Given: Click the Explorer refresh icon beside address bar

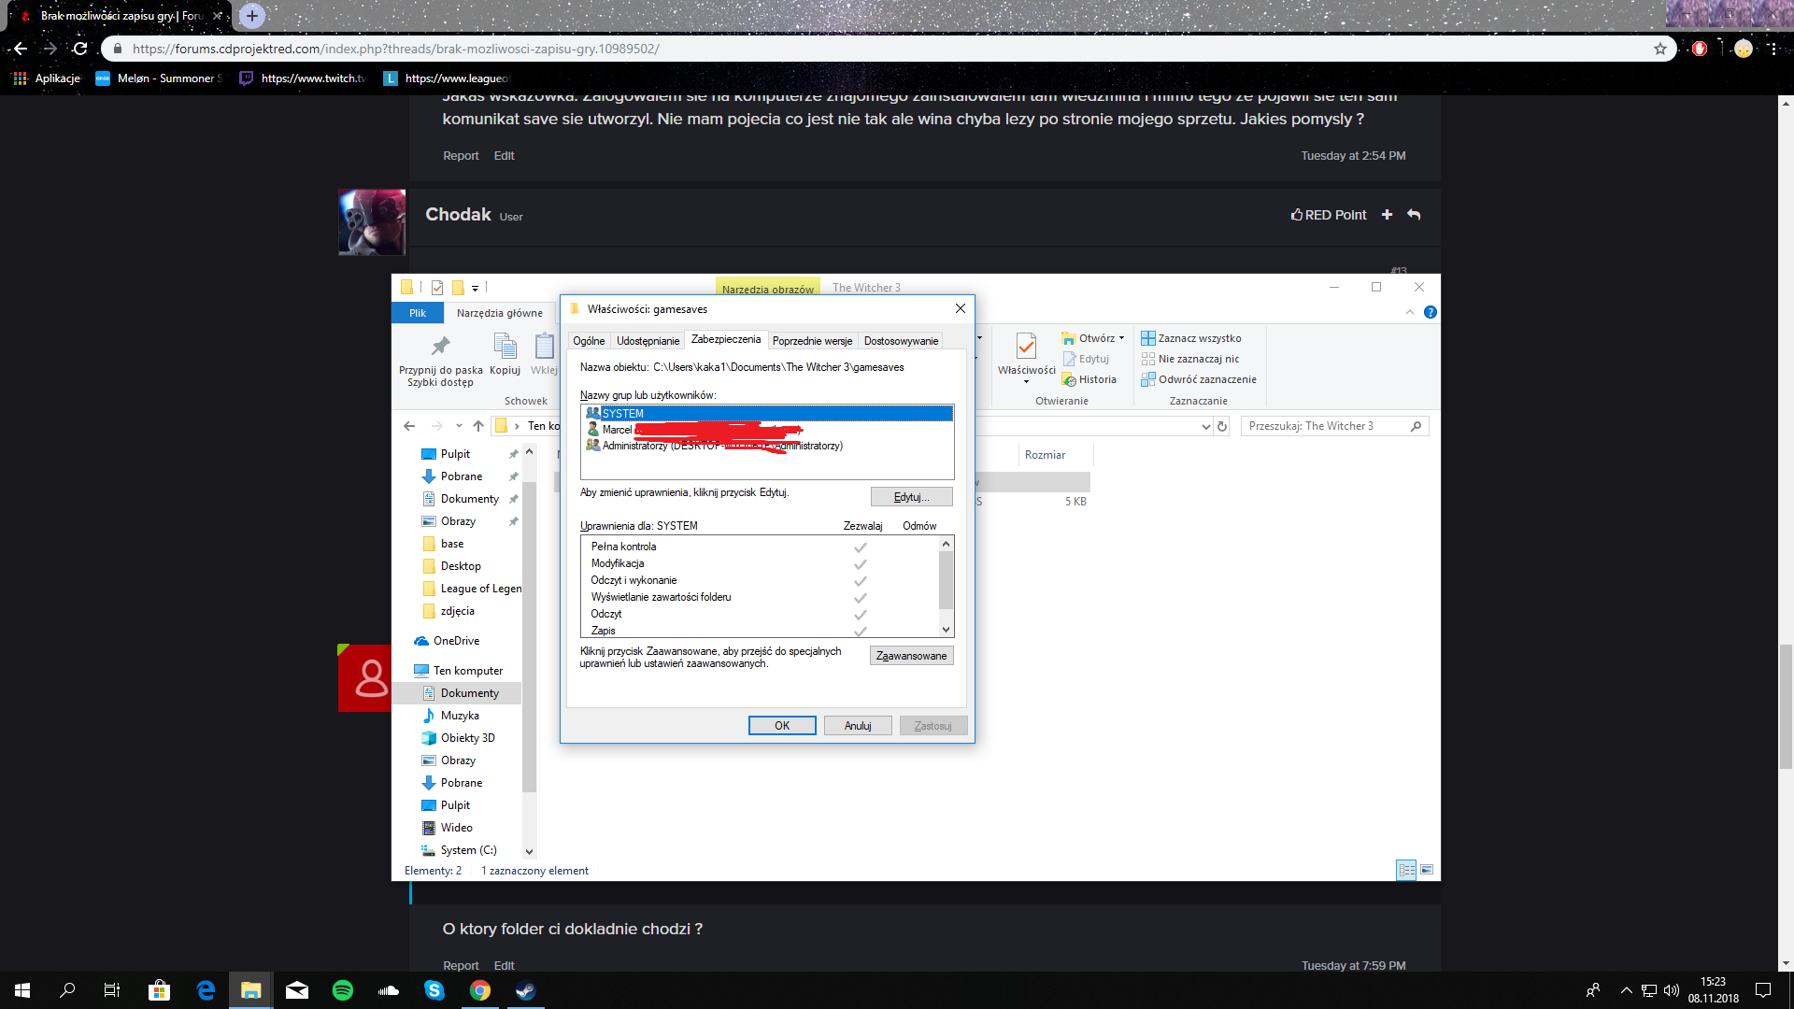Looking at the screenshot, I should [x=1221, y=426].
